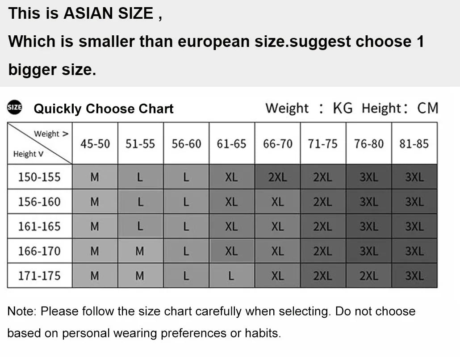Pick 3XL cell for 81-85 weight, 150-155 height
This screenshot has height=357, width=460.
pos(414,177)
